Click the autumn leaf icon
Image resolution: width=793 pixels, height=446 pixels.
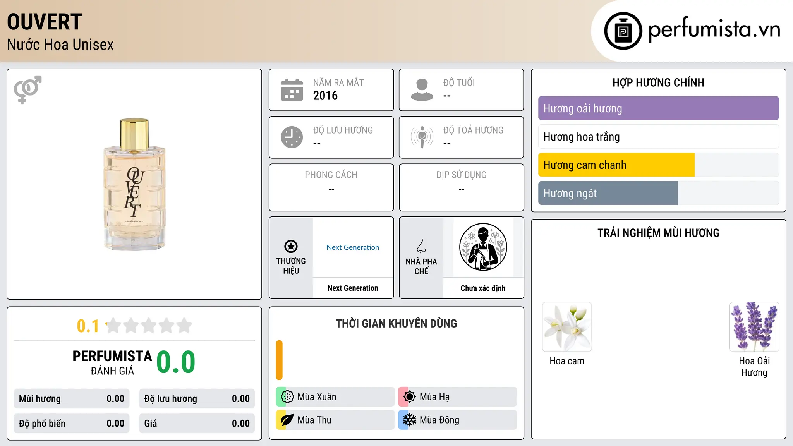pos(287,420)
